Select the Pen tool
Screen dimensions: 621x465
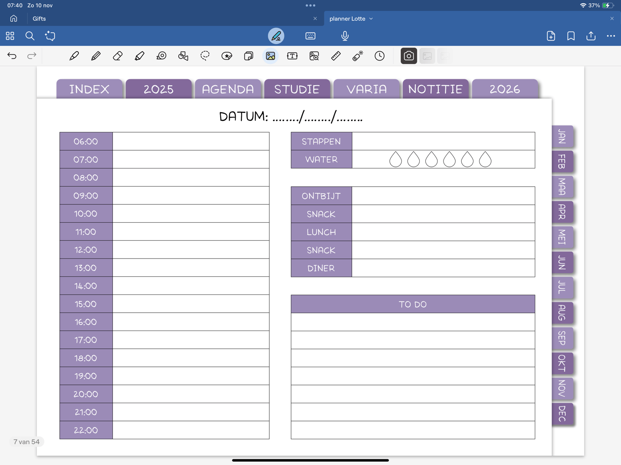pyautogui.click(x=74, y=56)
